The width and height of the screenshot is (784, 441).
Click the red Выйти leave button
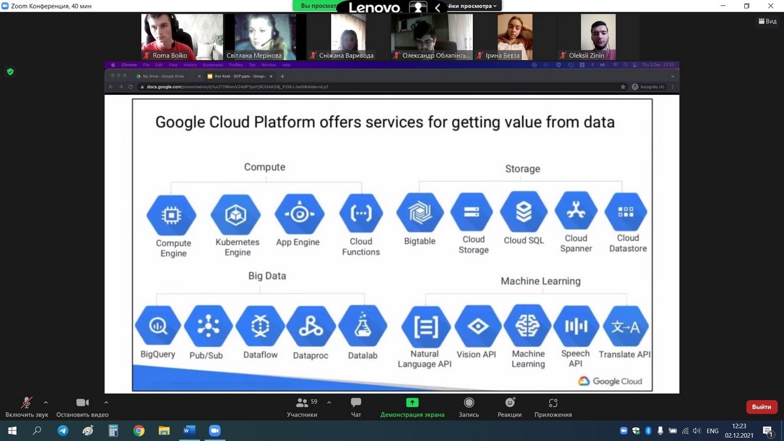[761, 406]
